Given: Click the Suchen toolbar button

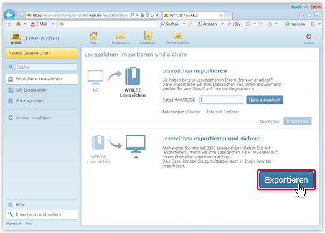Looking at the screenshot, I should coord(169,24).
